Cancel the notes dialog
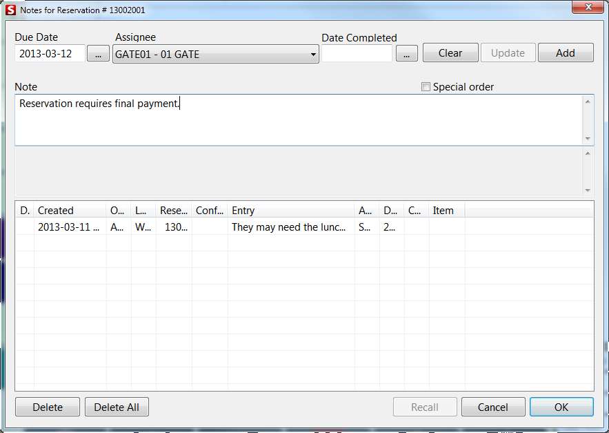609x433 pixels. pos(492,407)
